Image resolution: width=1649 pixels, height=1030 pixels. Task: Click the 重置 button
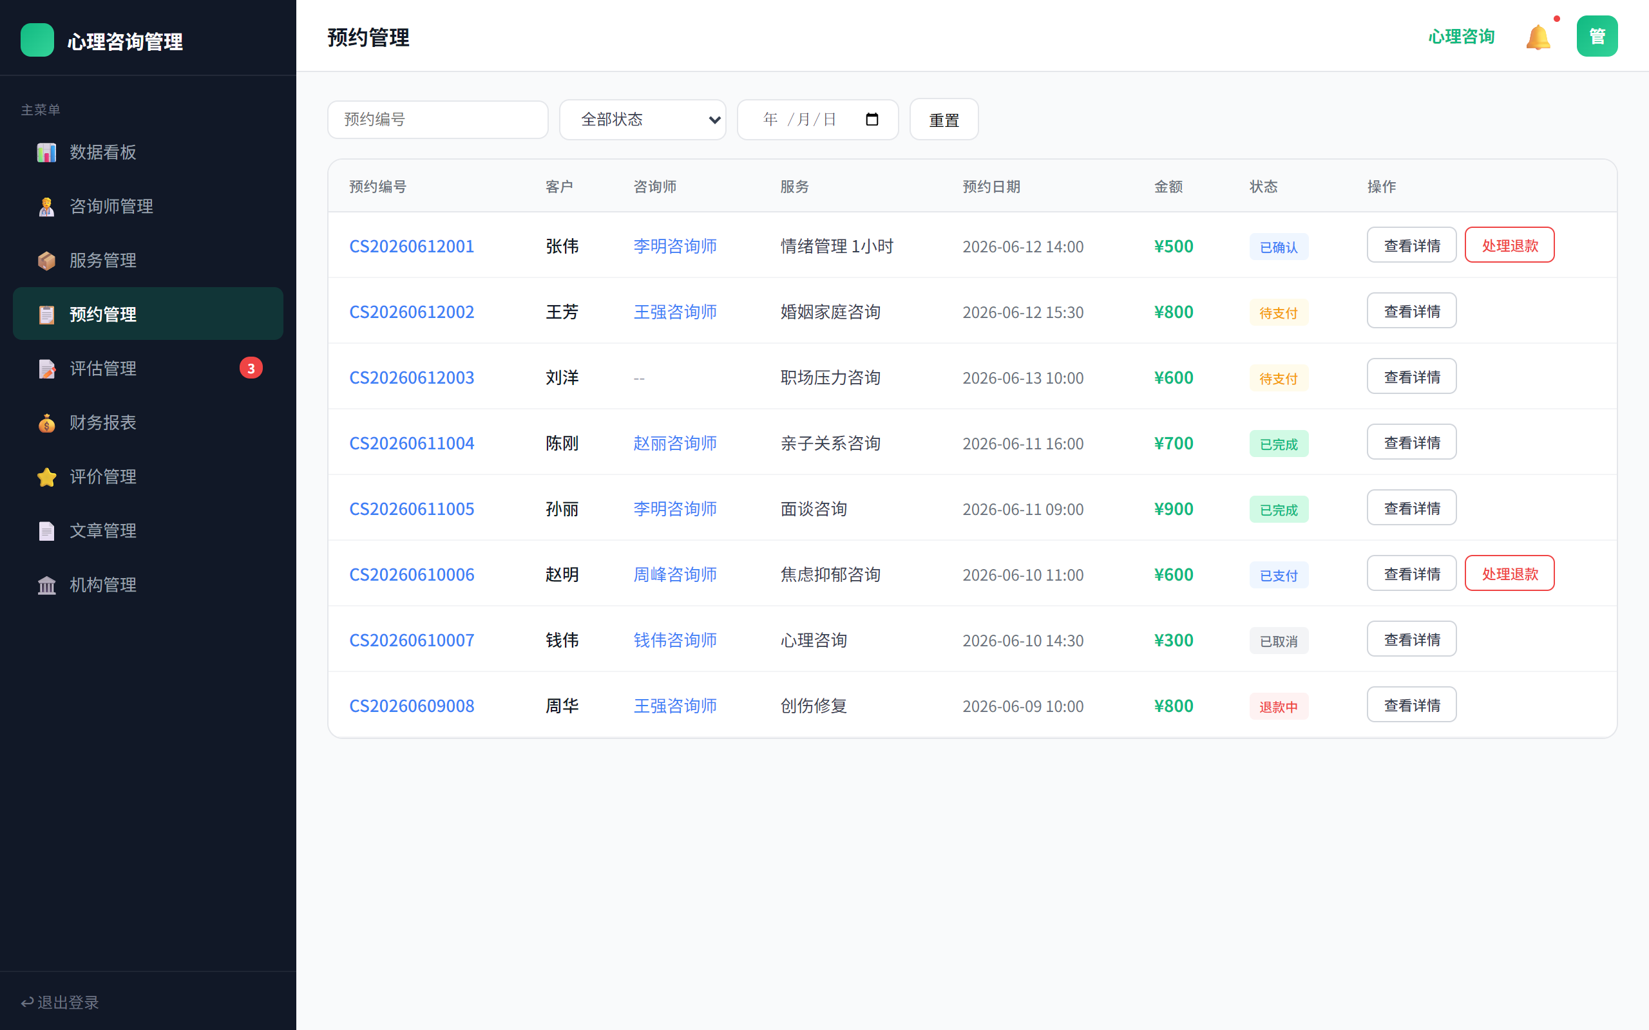944,119
